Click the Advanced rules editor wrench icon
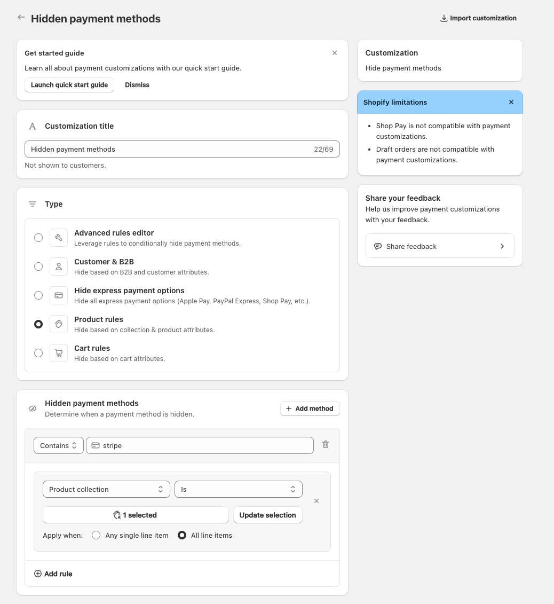The width and height of the screenshot is (554, 604). 59,238
